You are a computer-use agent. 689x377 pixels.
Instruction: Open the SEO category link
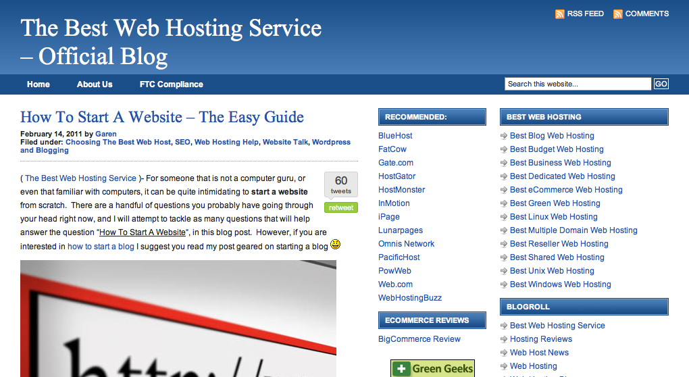(x=182, y=142)
